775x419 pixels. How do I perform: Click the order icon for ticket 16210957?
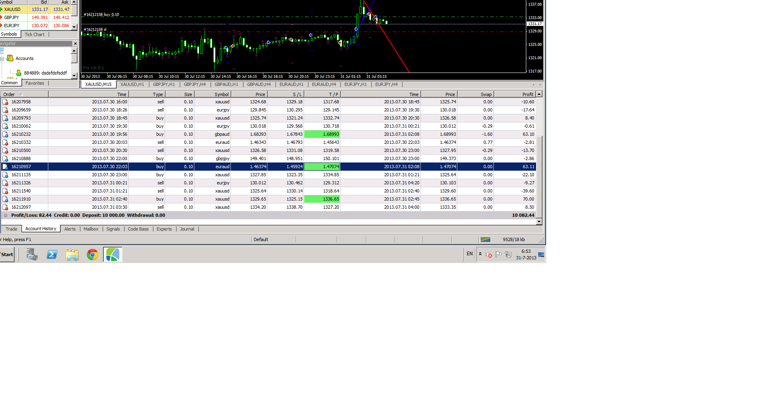pyautogui.click(x=5, y=167)
